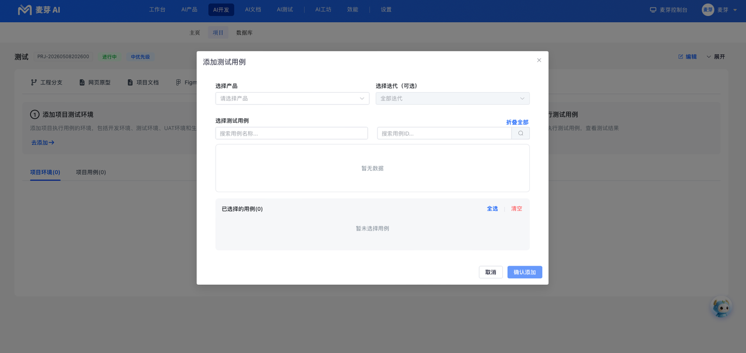Select the AI开发 menu
The width and height of the screenshot is (746, 353).
tap(221, 10)
